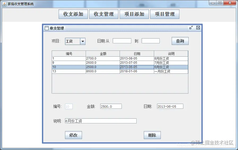Image resolution: width=238 pixels, height=150 pixels.
Task: Open the 项目管理 page
Action: [x=165, y=14]
